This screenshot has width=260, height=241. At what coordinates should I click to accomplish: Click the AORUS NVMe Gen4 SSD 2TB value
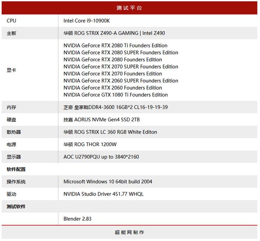102,120
